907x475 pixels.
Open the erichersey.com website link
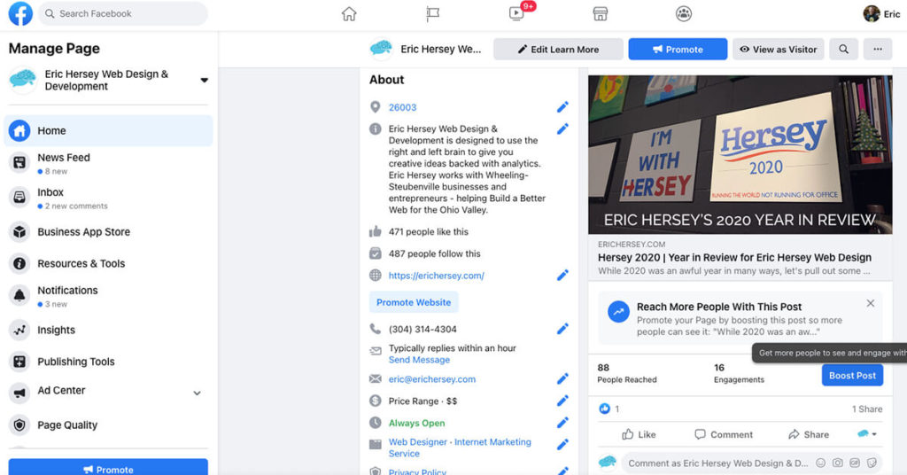(x=436, y=276)
